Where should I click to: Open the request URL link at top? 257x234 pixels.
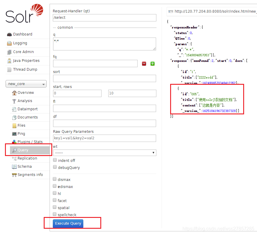(215, 11)
